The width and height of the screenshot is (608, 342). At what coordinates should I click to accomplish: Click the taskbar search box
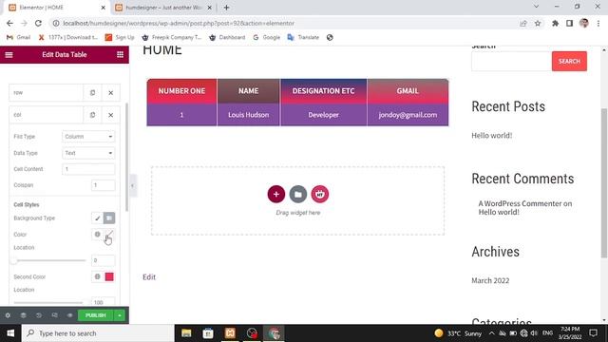[x=98, y=333]
